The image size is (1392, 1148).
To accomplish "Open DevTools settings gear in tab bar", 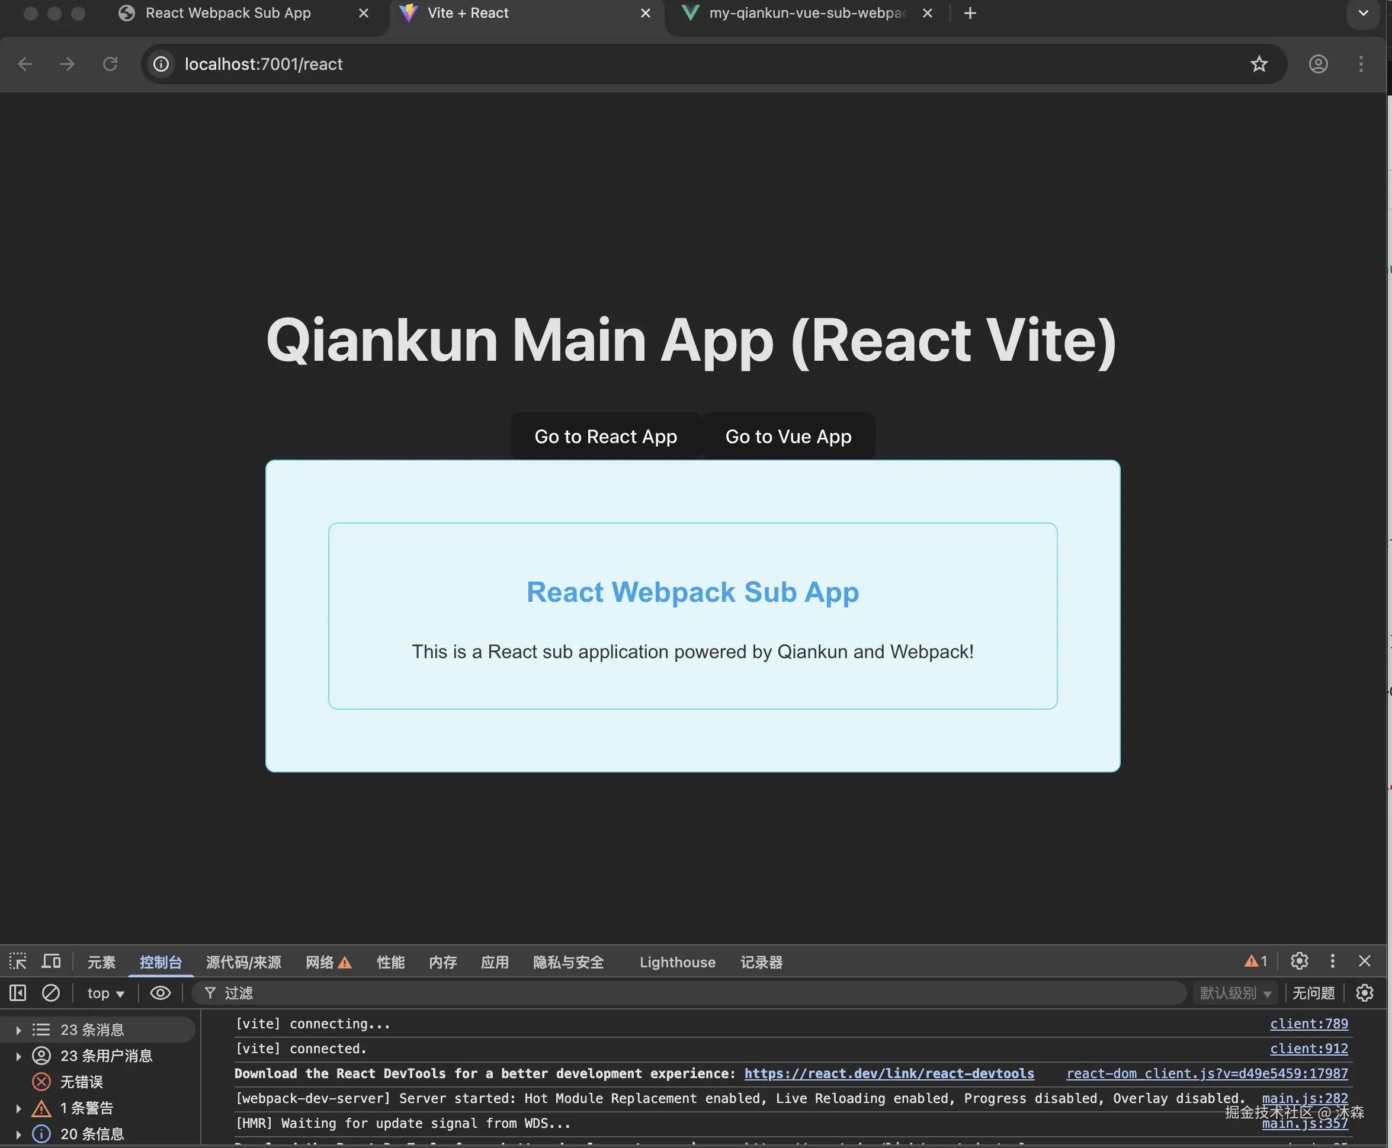I will click(x=1299, y=961).
